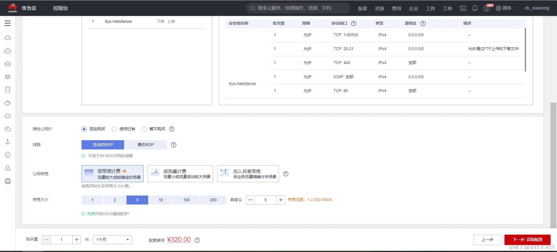Click the help icon next to 配置费用 price
The image size is (557, 252).
coord(197,240)
